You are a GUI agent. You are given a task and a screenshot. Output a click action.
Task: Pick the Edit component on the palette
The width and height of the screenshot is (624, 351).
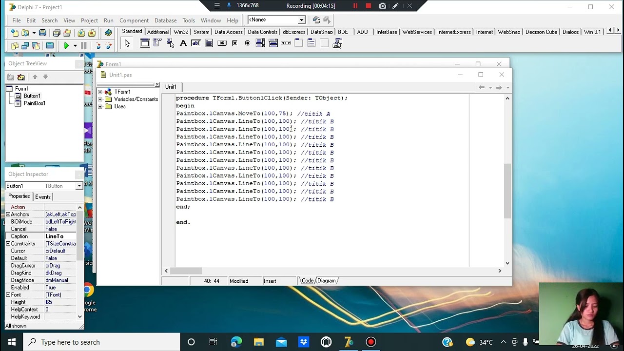196,43
